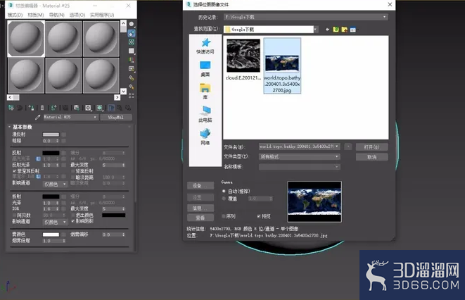465x300 pixels.
Task: Open Libraries (库) in the sidebar
Action: coord(205,92)
